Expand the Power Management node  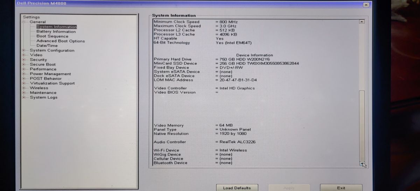point(24,74)
